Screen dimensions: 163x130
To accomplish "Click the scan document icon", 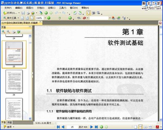I will (41, 13).
